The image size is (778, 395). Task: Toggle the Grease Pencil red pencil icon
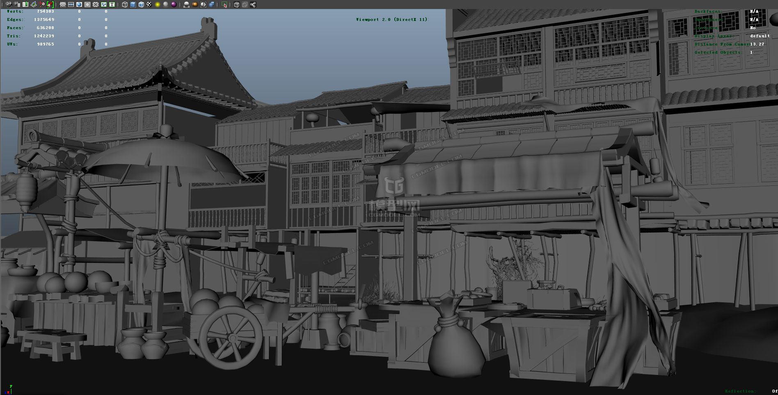point(50,5)
